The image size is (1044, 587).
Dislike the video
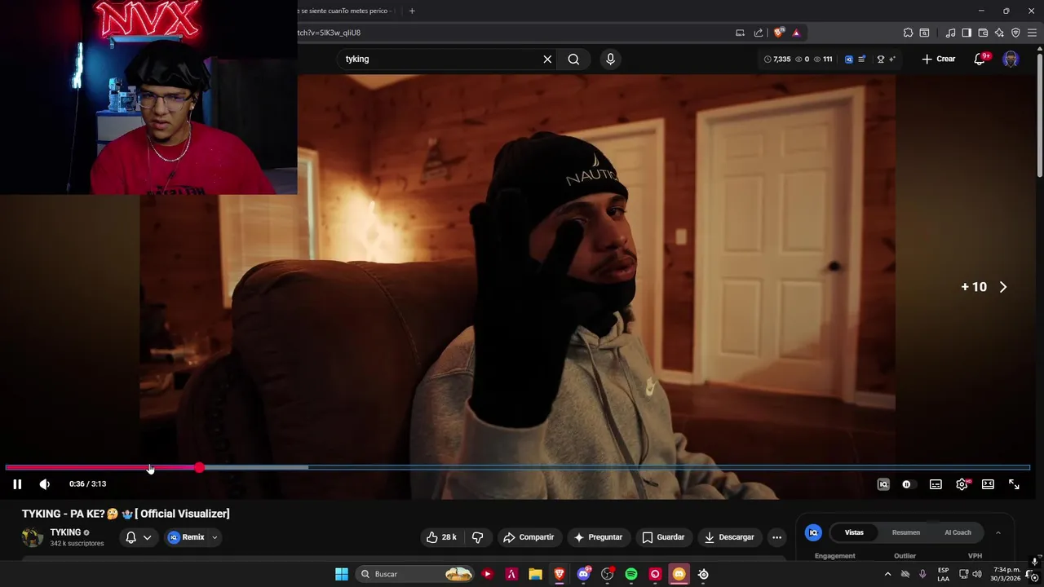[x=478, y=537]
